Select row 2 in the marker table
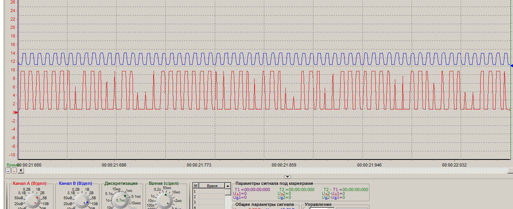The width and height of the screenshot is (513, 209). tap(209, 197)
